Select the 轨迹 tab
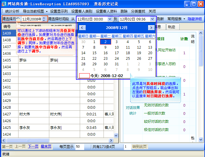 pyautogui.click(x=172, y=27)
